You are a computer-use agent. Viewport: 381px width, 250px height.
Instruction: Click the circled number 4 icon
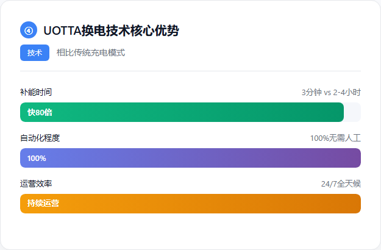point(29,30)
